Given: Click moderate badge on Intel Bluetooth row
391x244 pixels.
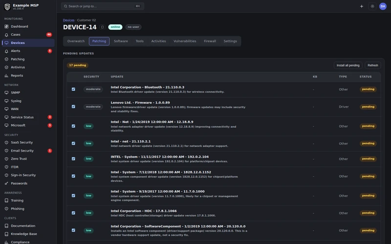Looking at the screenshot, I should (x=93, y=89).
